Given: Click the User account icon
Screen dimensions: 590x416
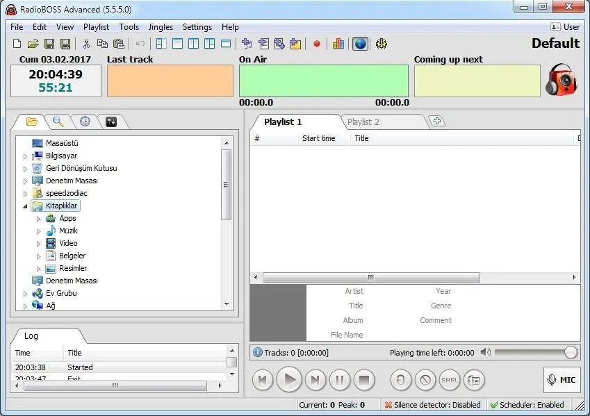Looking at the screenshot, I should pyautogui.click(x=565, y=26).
